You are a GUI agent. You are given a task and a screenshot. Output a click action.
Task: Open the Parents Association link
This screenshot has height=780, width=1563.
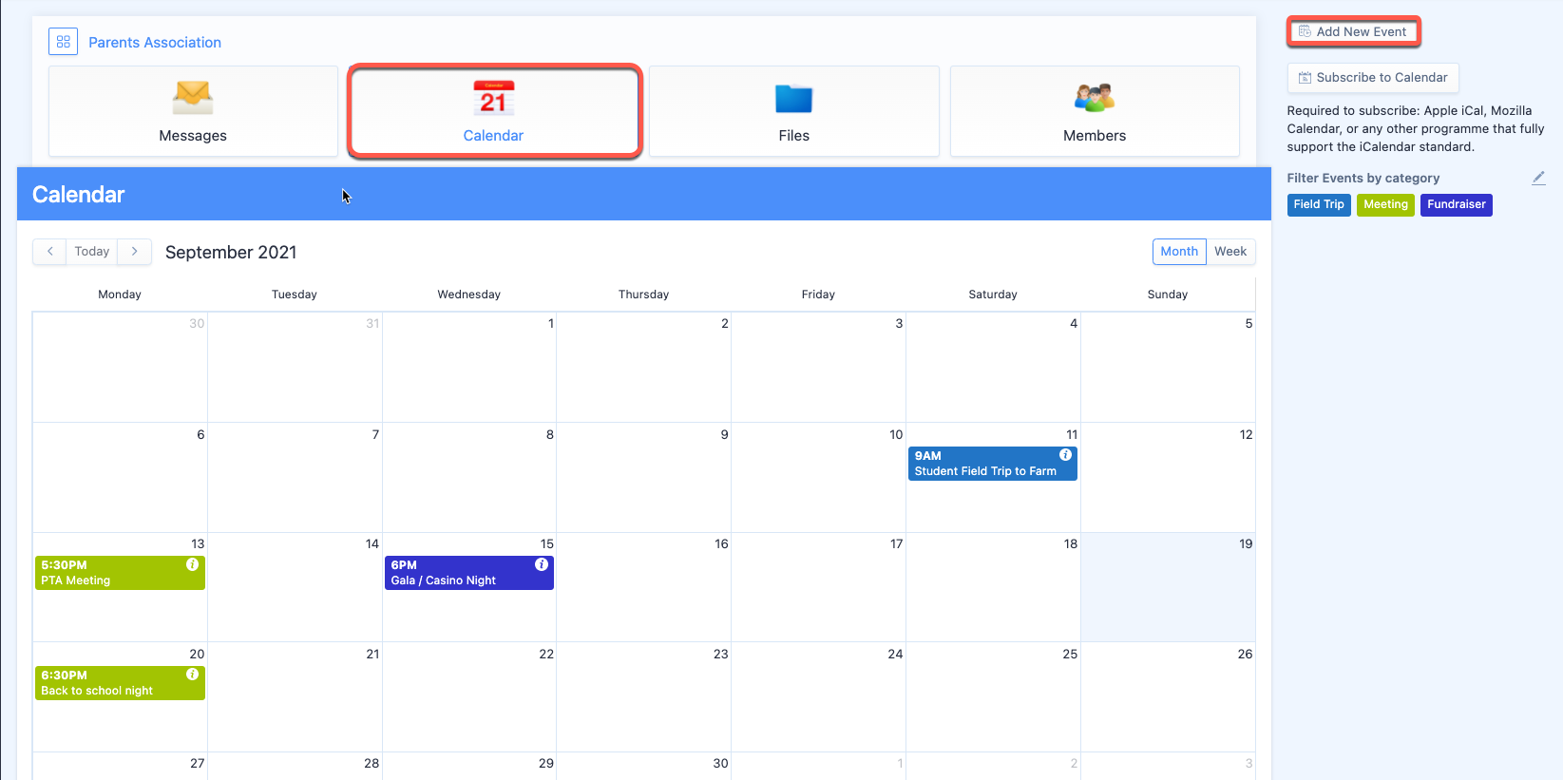155,43
